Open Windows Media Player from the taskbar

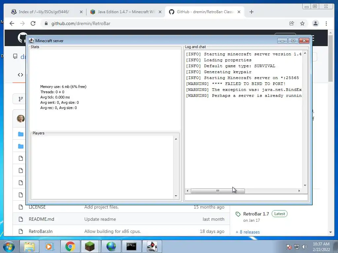(50, 246)
